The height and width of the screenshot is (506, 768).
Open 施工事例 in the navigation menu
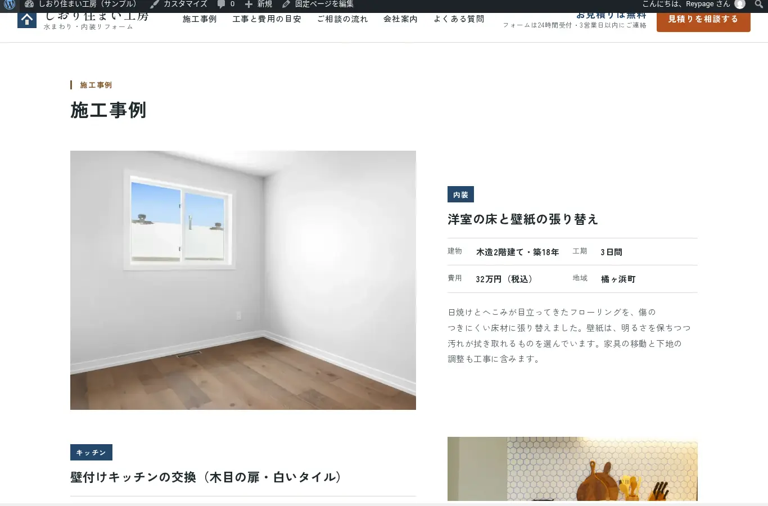point(200,19)
